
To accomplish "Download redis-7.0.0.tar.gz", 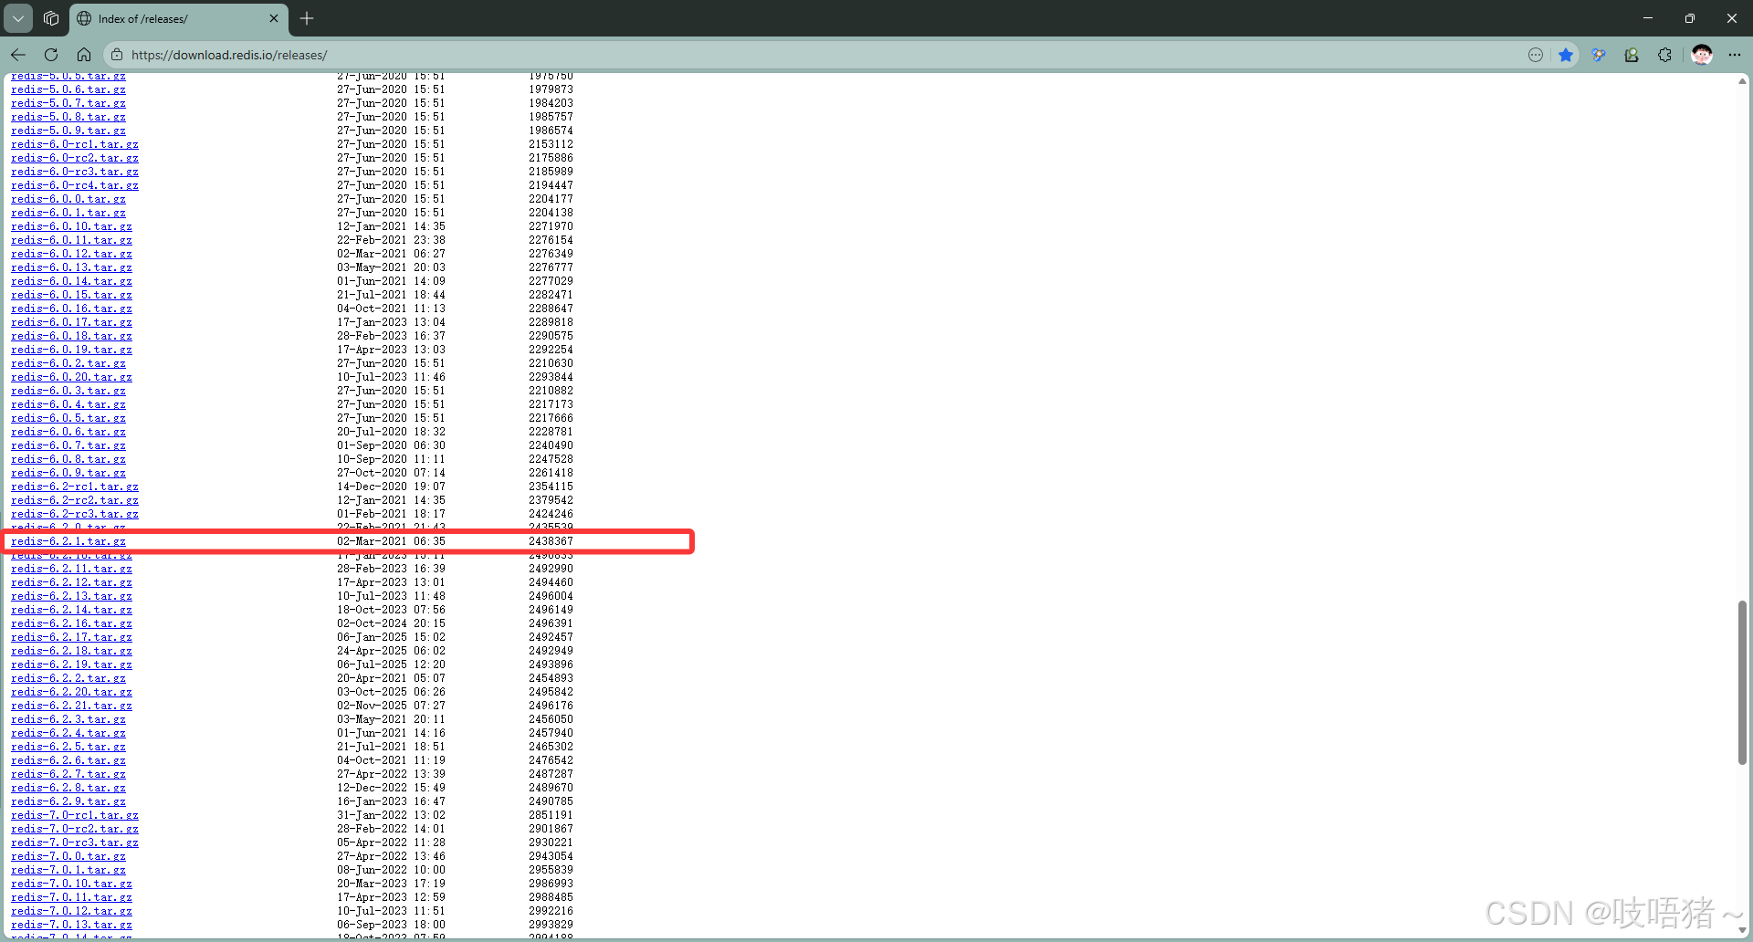I will point(68,856).
